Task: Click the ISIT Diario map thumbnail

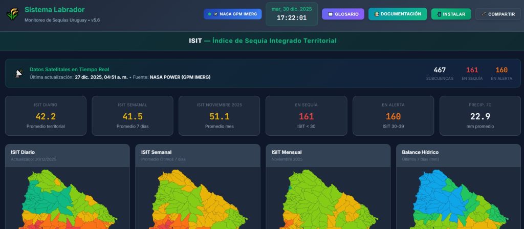Action: (68, 200)
